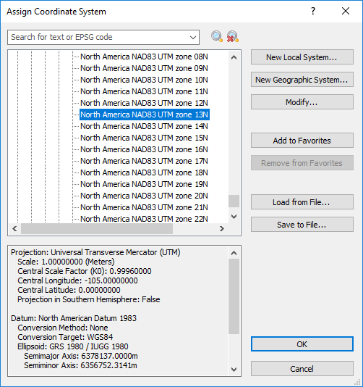This screenshot has height=387, width=363.
Task: Click the New Local System button
Action: click(x=302, y=57)
